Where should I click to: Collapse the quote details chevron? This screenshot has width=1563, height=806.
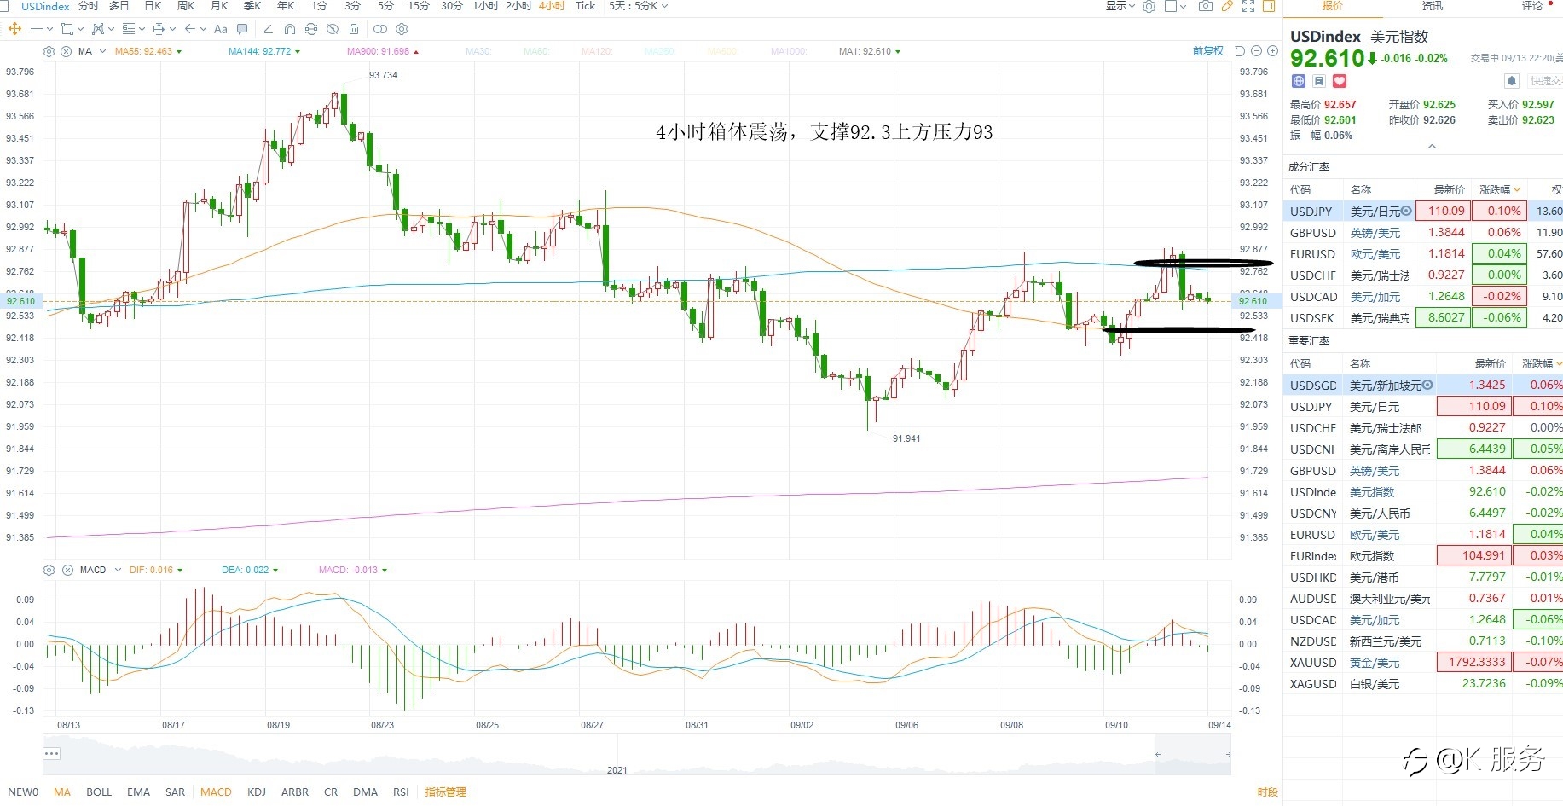click(1432, 147)
